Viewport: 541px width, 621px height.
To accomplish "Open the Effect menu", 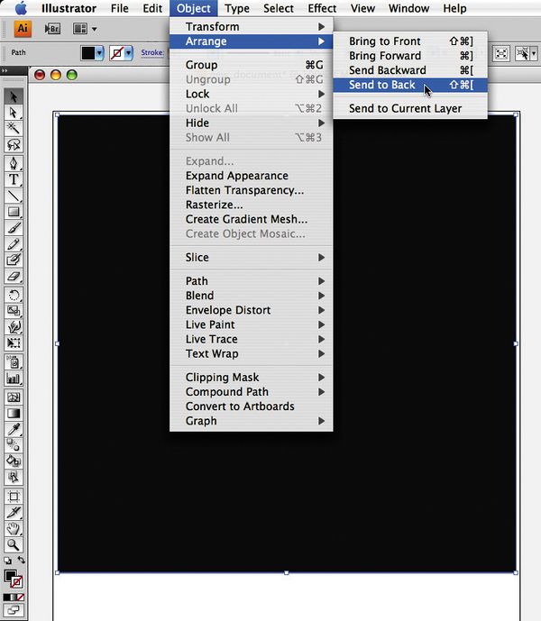I will click(x=322, y=8).
